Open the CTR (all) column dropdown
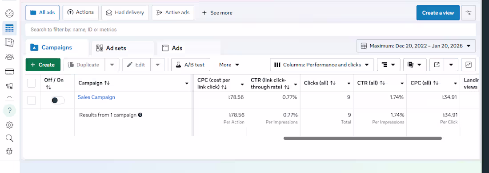Image resolution: width=489 pixels, height=173 pixels. tap(402, 84)
